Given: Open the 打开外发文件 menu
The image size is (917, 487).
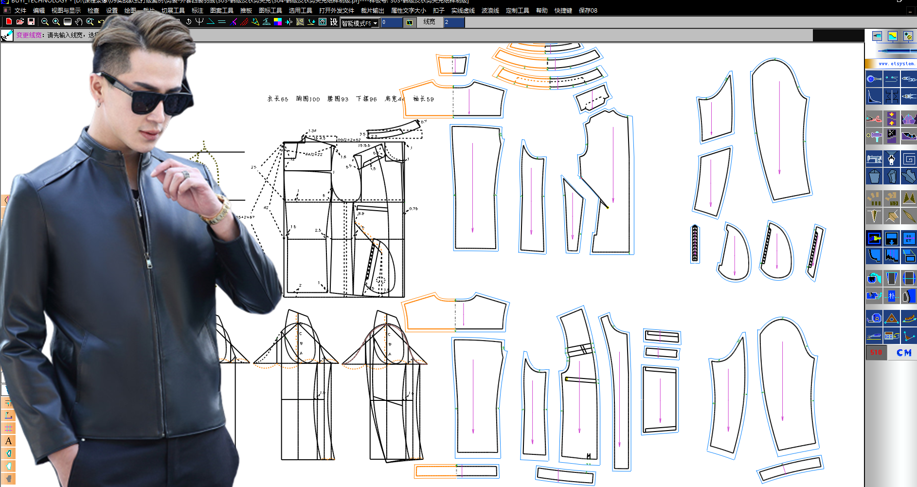Looking at the screenshot, I should tap(337, 10).
